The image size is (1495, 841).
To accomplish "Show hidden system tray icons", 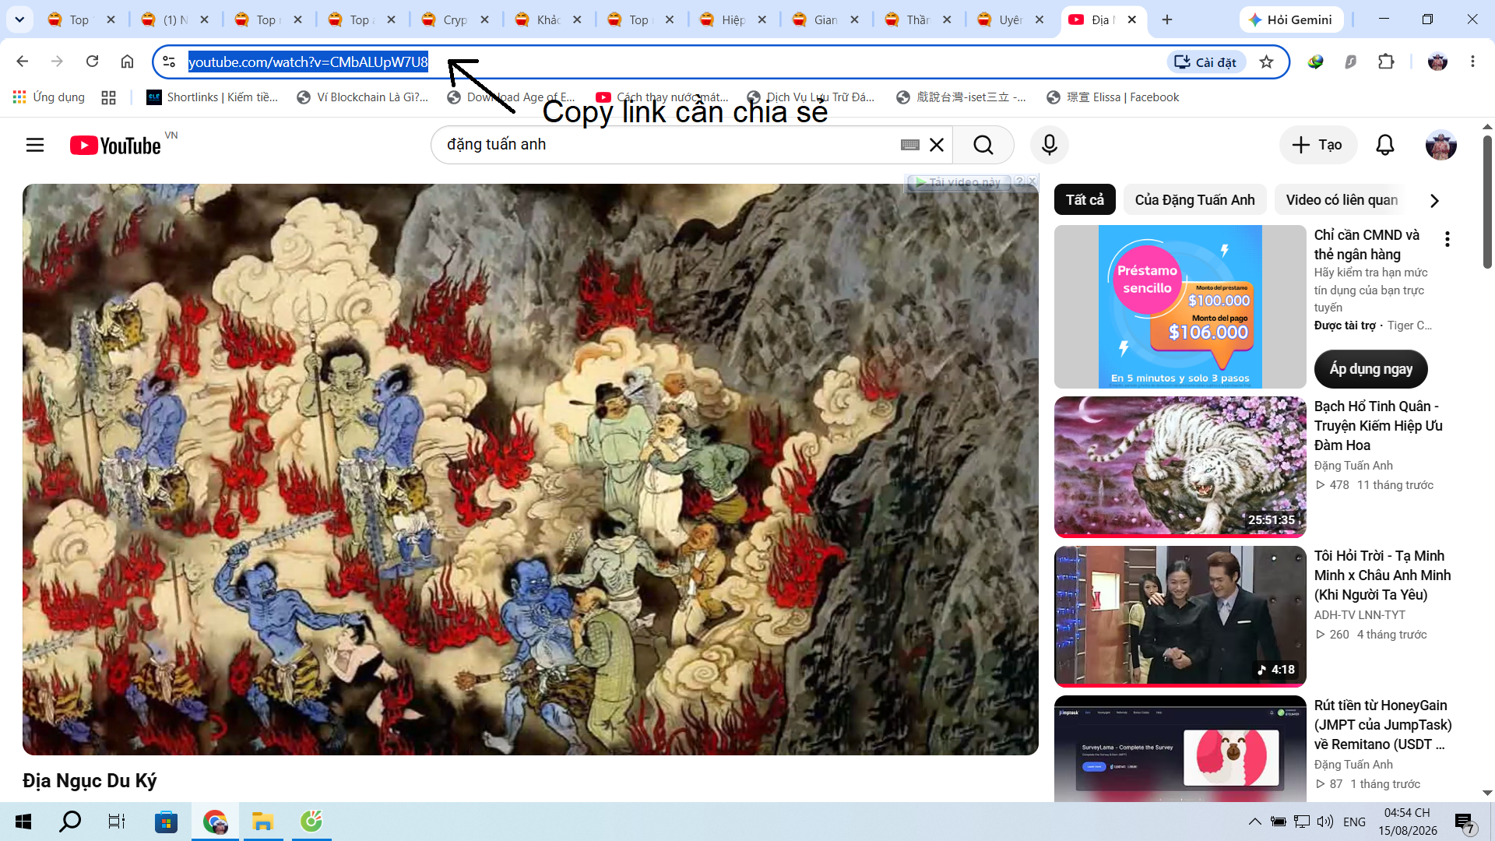I will 1254,822.
